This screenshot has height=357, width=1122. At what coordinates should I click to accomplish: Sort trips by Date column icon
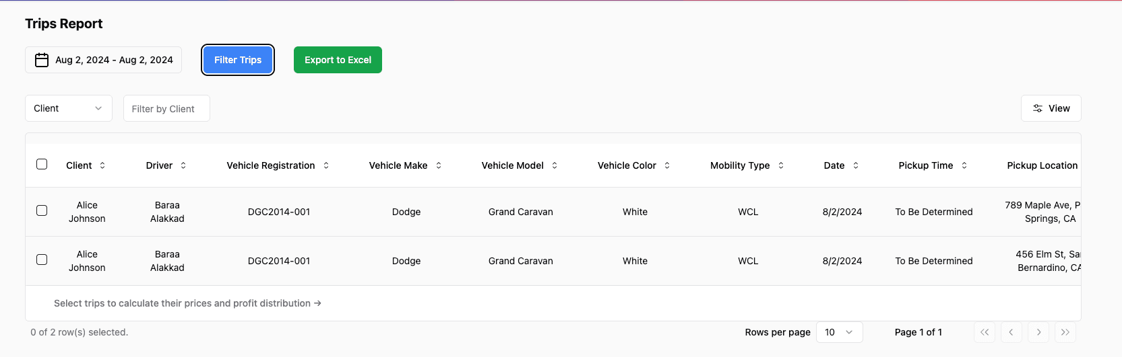(x=856, y=165)
